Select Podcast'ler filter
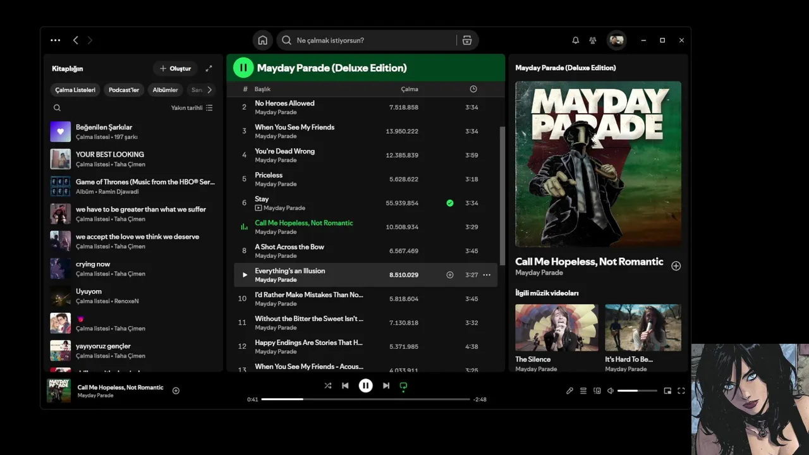The height and width of the screenshot is (455, 809). click(x=124, y=90)
